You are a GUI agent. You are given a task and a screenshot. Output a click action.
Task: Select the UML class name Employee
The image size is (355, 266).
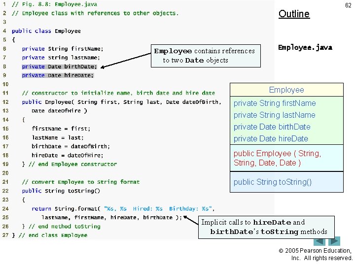286,90
